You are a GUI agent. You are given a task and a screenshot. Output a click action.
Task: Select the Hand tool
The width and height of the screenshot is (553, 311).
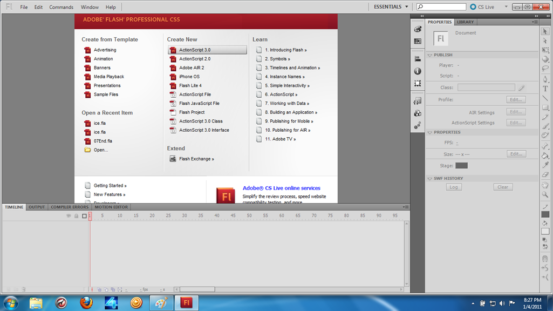[545, 185]
